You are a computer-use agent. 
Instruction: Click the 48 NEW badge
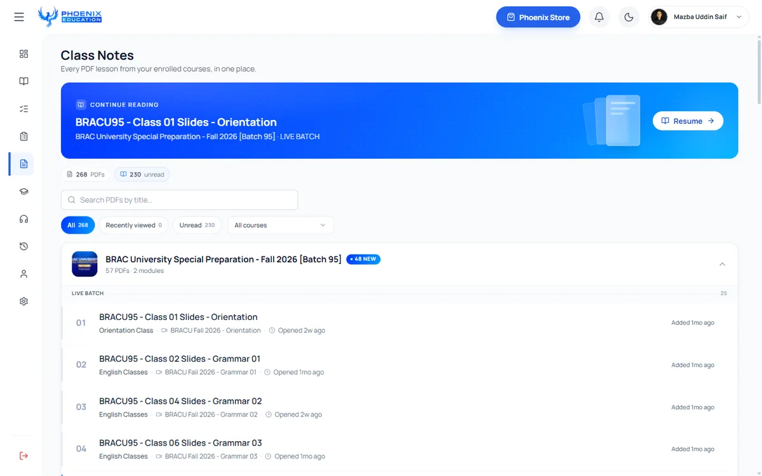[x=363, y=259]
